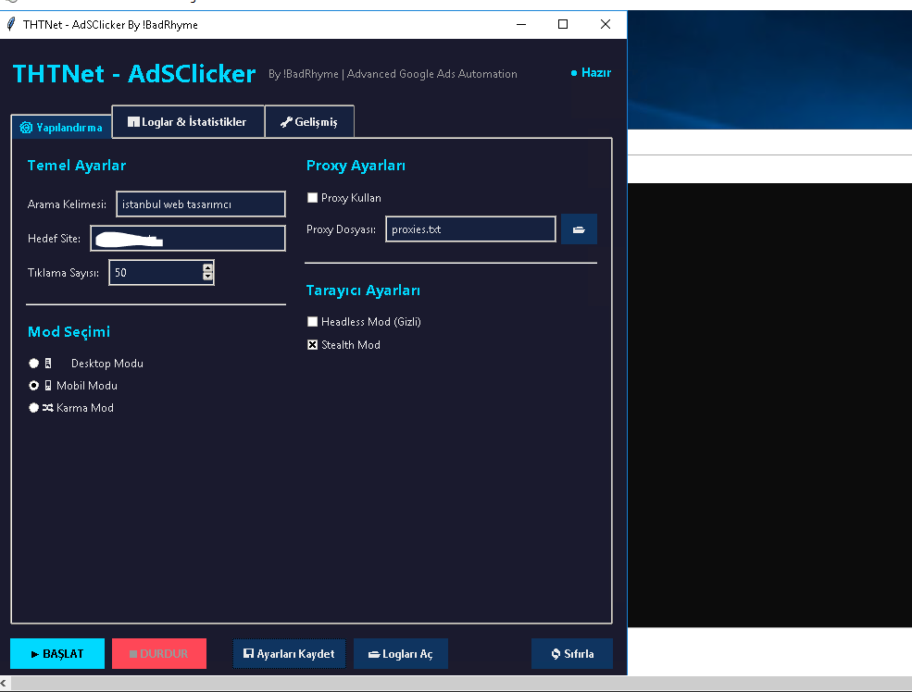This screenshot has width=912, height=692.
Task: Click the Proxy Dosyası text field
Action: (x=470, y=229)
